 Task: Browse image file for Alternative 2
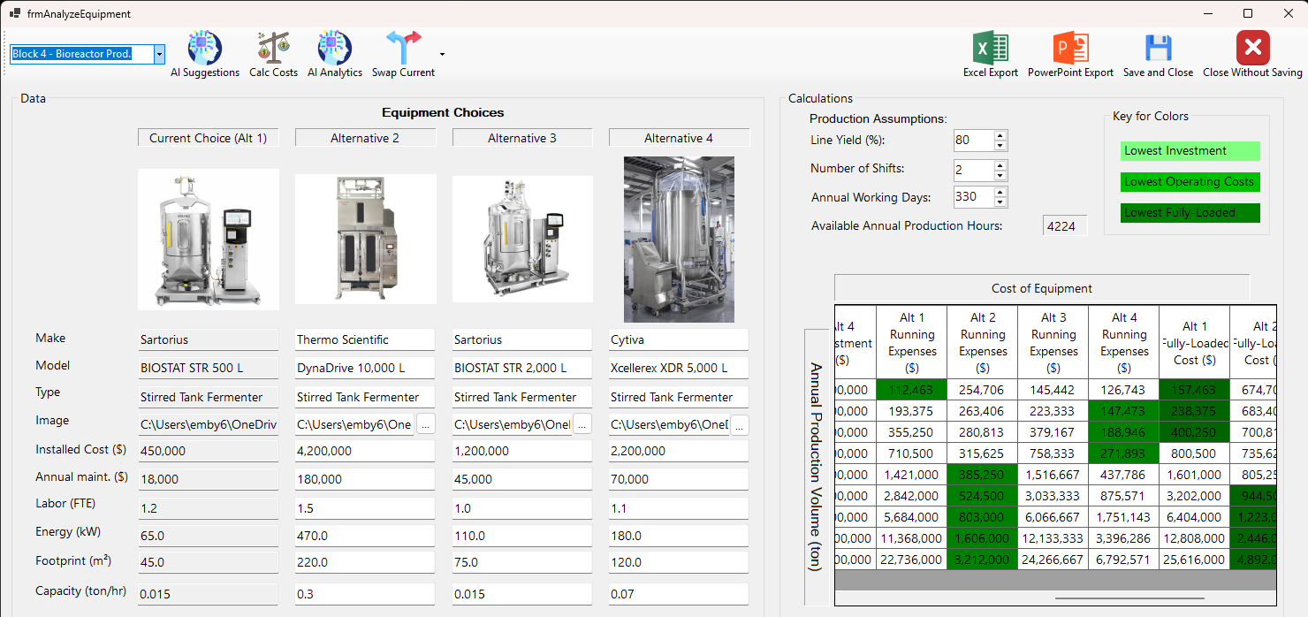pyautogui.click(x=426, y=424)
